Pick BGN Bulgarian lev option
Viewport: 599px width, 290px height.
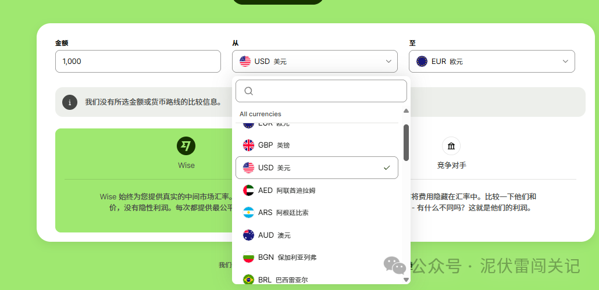coord(317,257)
